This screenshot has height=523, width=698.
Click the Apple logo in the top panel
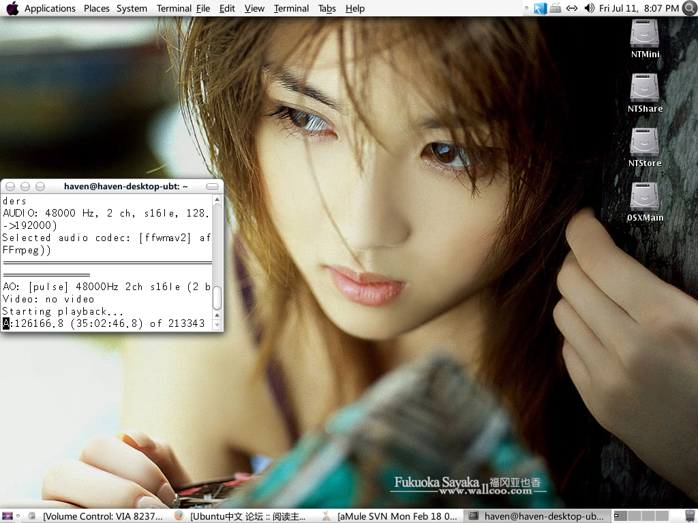pyautogui.click(x=12, y=8)
